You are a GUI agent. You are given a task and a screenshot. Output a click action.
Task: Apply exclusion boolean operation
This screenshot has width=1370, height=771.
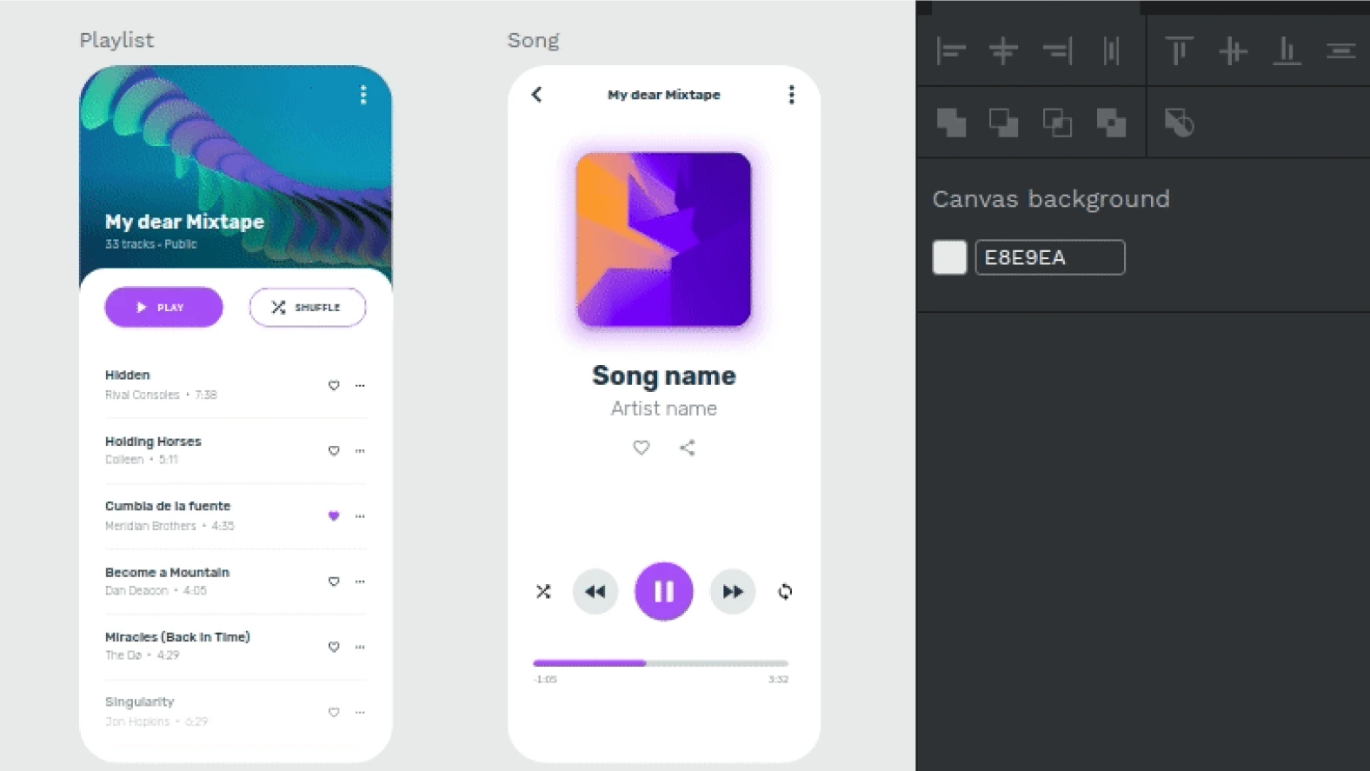(x=1111, y=123)
